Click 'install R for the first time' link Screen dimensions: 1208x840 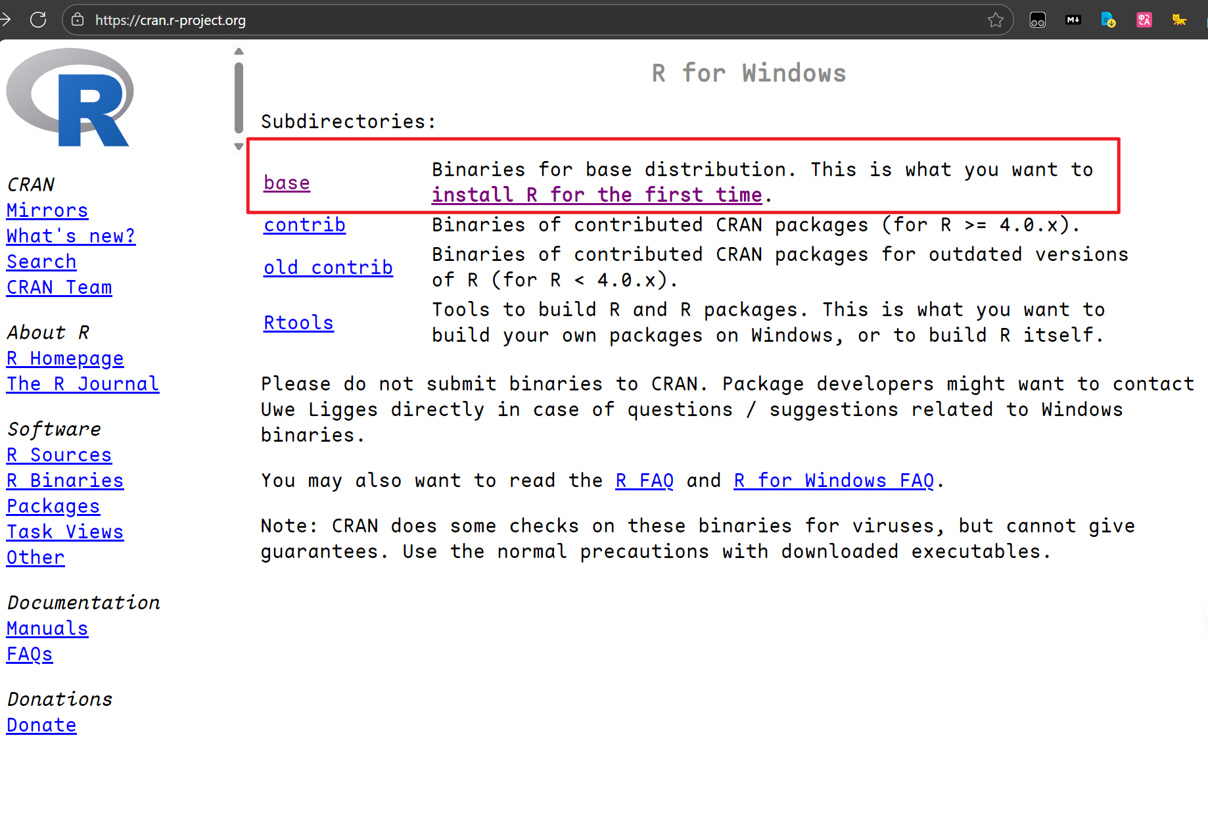597,195
